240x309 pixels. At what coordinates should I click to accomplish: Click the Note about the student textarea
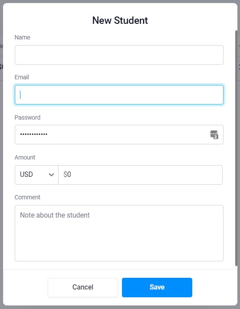click(x=119, y=233)
